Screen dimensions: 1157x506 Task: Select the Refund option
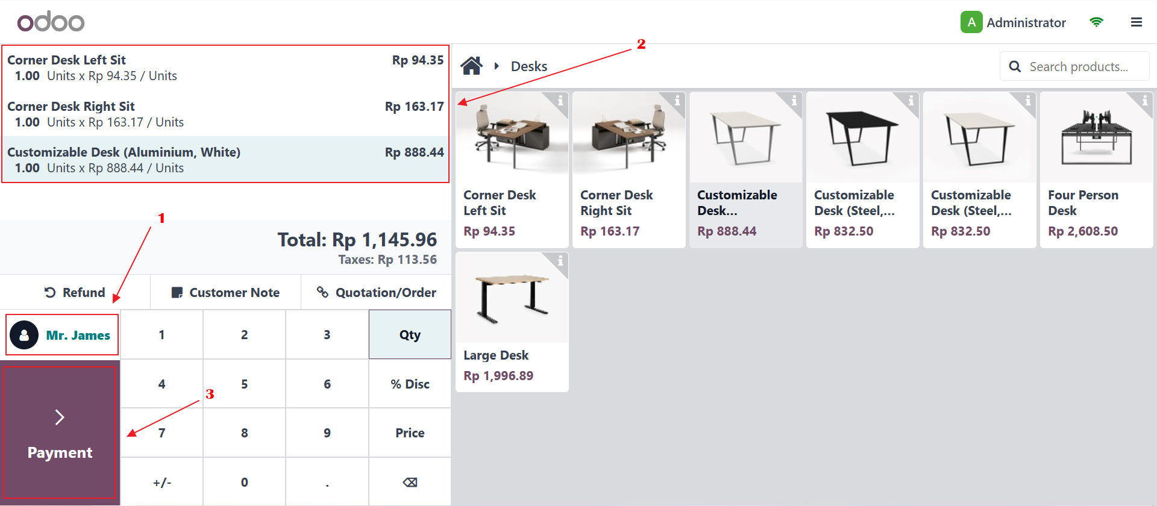[75, 292]
